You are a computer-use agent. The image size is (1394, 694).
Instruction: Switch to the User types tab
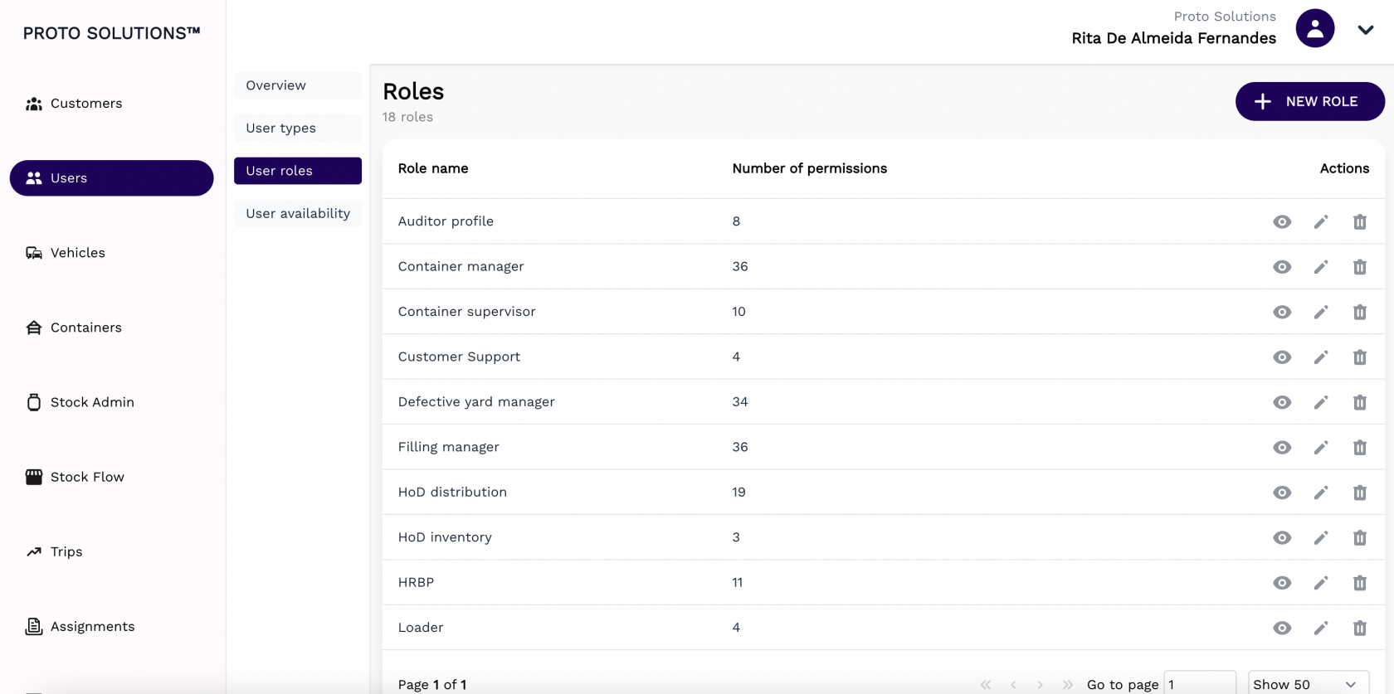298,128
